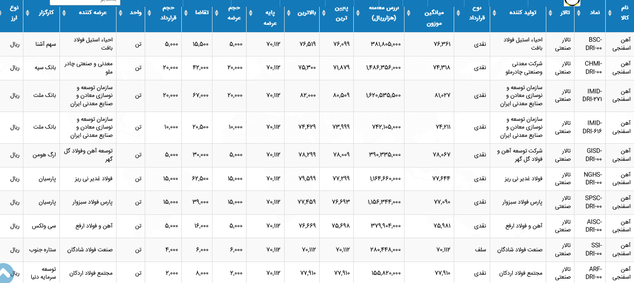The height and width of the screenshot is (283, 634).
Task: Click sort icon beside ارزش معامله header
Action: [358, 13]
